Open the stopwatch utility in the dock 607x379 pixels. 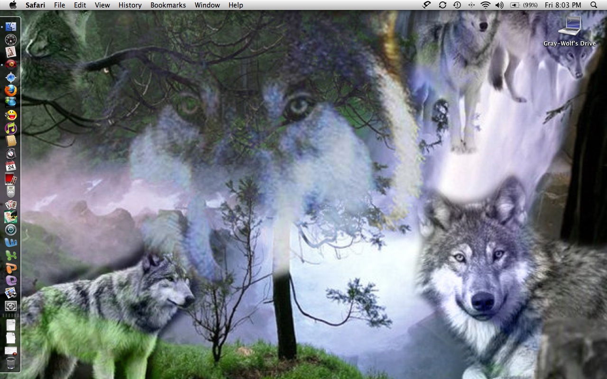[x=11, y=153]
